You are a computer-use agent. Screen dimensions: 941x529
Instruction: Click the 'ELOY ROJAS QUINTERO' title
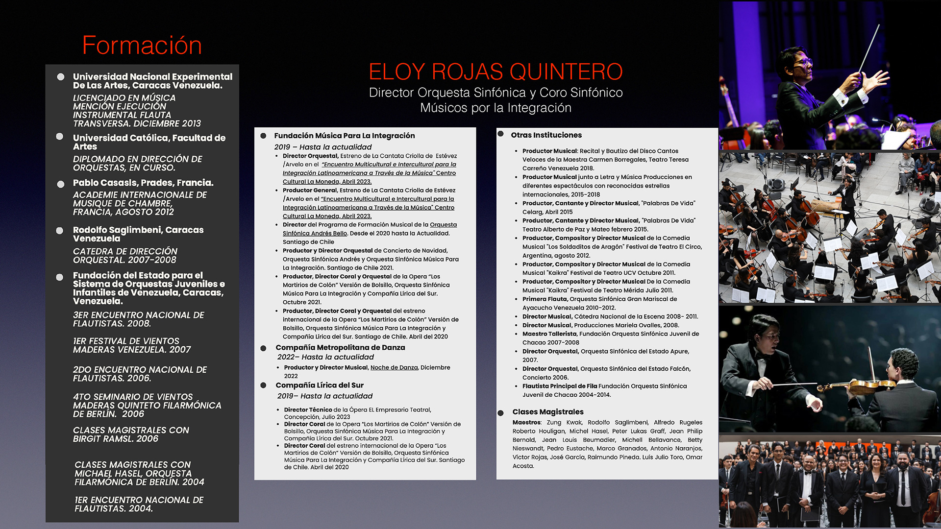tap(495, 72)
